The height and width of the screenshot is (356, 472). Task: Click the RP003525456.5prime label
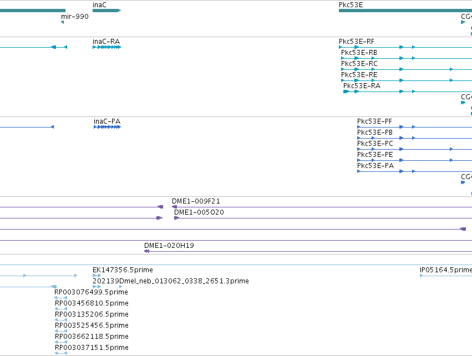pyautogui.click(x=92, y=326)
